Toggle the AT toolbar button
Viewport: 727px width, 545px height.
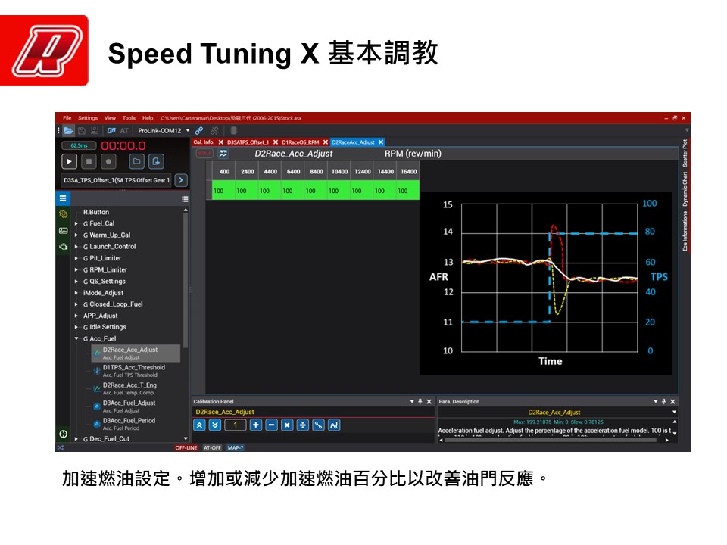point(124,131)
